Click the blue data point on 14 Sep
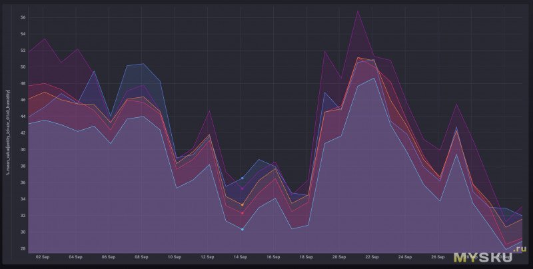The image size is (533, 269). click(242, 178)
